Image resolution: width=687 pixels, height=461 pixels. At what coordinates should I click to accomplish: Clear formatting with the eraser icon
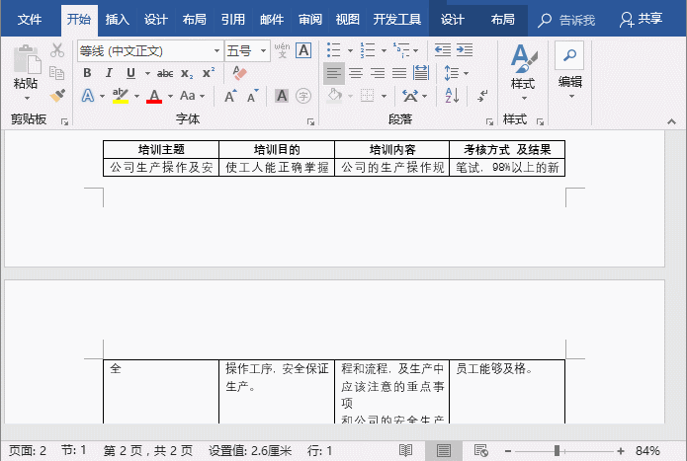(239, 73)
